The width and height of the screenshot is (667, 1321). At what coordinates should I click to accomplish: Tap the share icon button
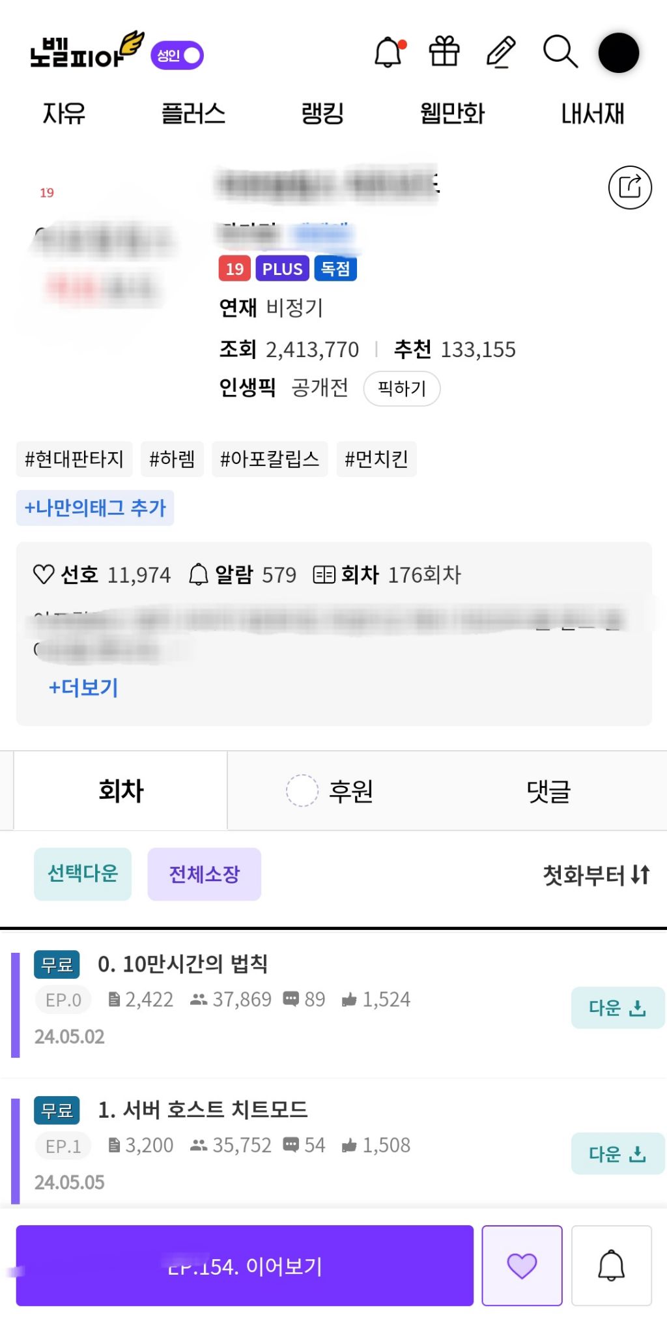click(x=629, y=188)
